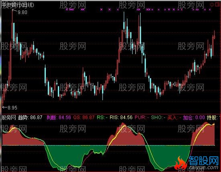Click the 平安银行(日线) chart title
Viewport: 221px width, 172px height.
[x=18, y=5]
